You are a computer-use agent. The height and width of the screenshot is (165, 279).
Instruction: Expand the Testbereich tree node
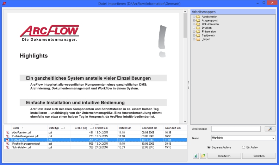click(x=194, y=35)
